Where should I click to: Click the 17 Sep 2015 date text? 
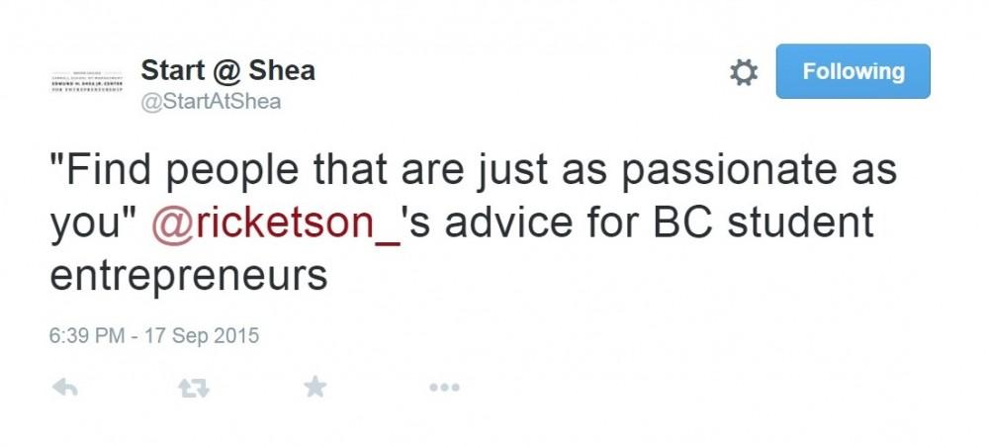click(x=202, y=335)
